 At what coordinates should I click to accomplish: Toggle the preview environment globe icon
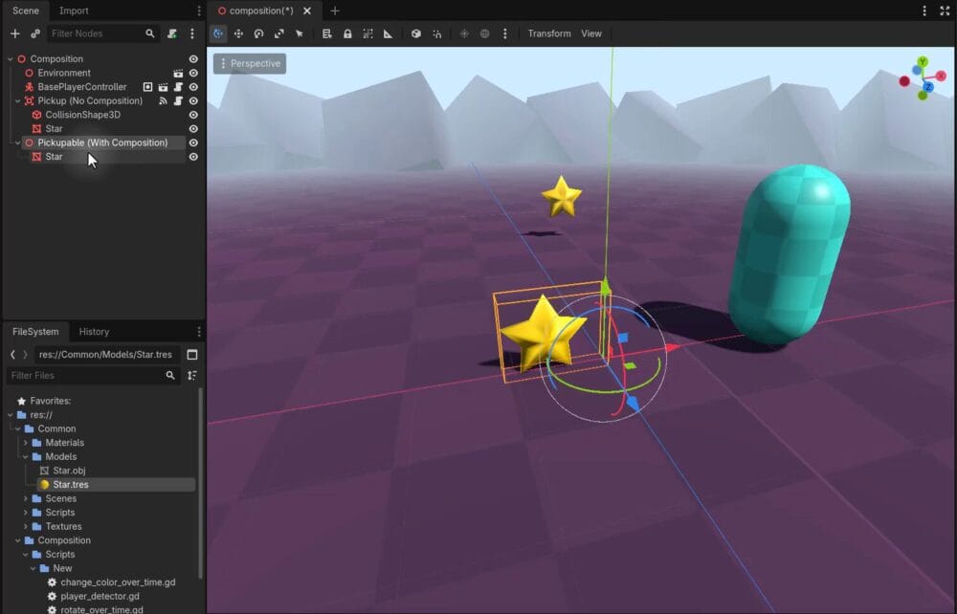tap(484, 33)
